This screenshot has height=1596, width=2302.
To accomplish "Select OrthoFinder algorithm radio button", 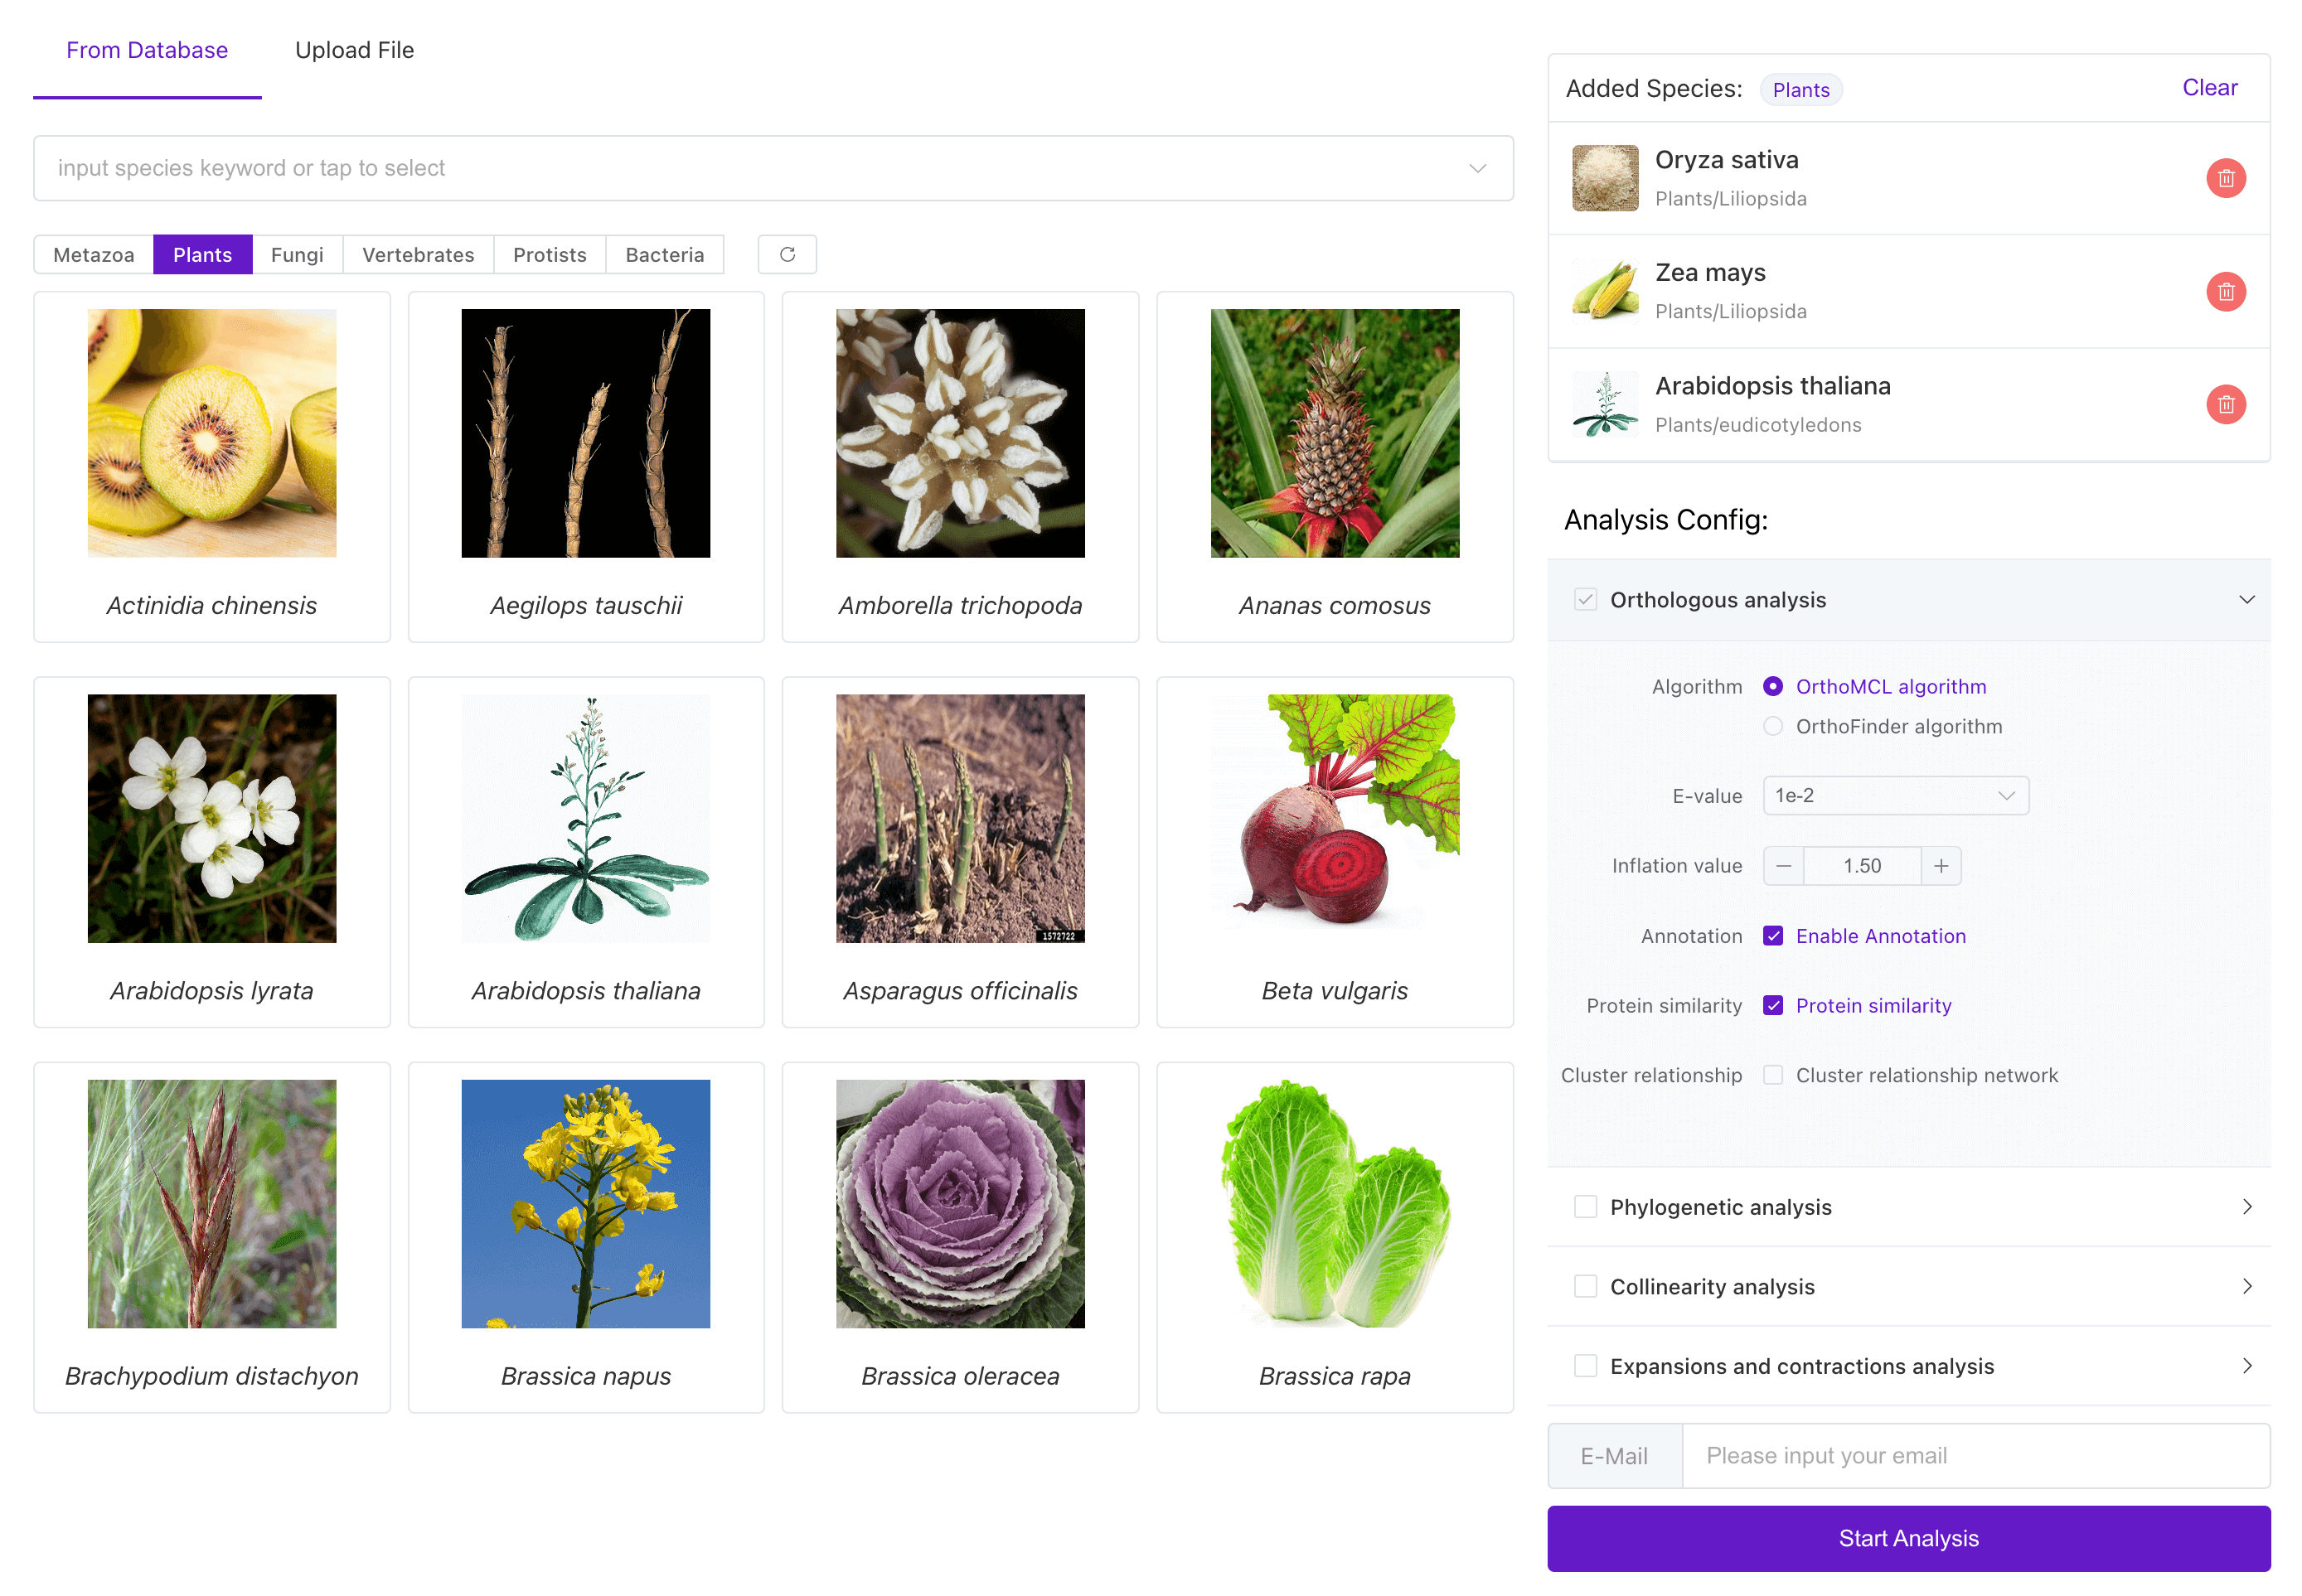I will pos(1773,727).
